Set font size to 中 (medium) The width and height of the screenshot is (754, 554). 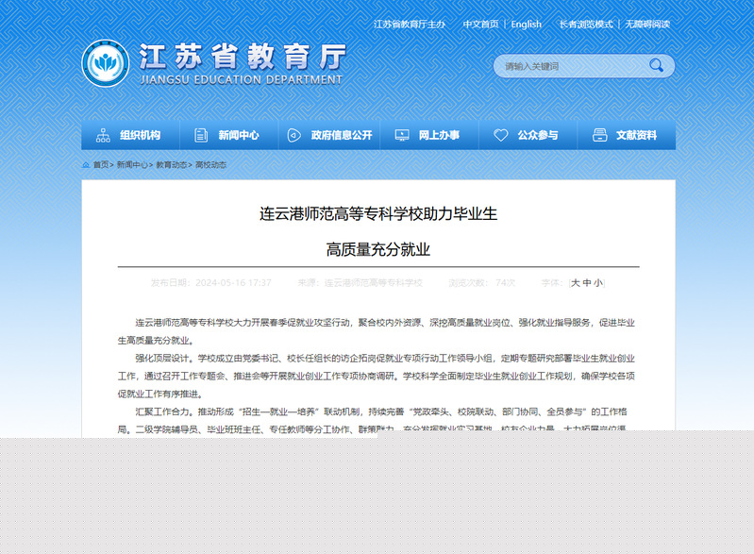586,282
